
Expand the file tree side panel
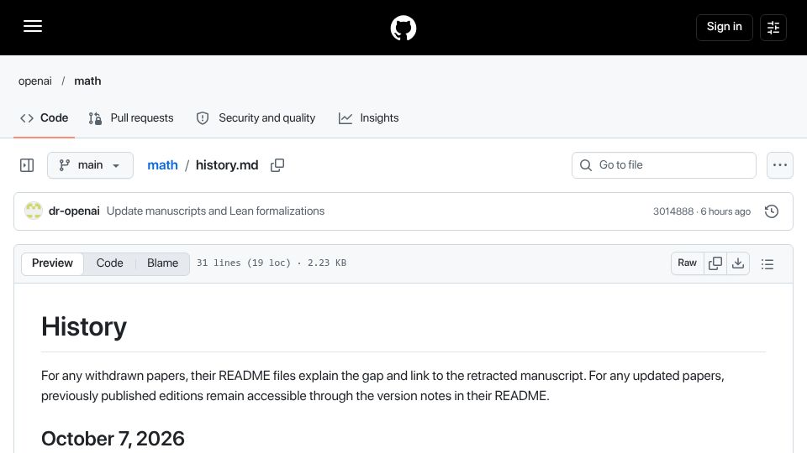27,165
